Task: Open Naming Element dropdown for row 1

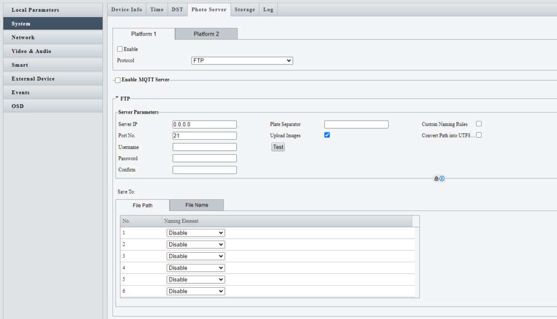Action: 196,233
